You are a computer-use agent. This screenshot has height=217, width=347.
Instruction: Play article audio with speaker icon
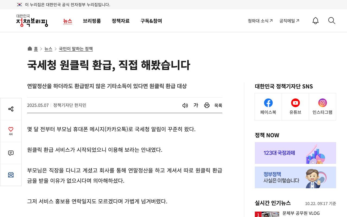click(x=185, y=105)
